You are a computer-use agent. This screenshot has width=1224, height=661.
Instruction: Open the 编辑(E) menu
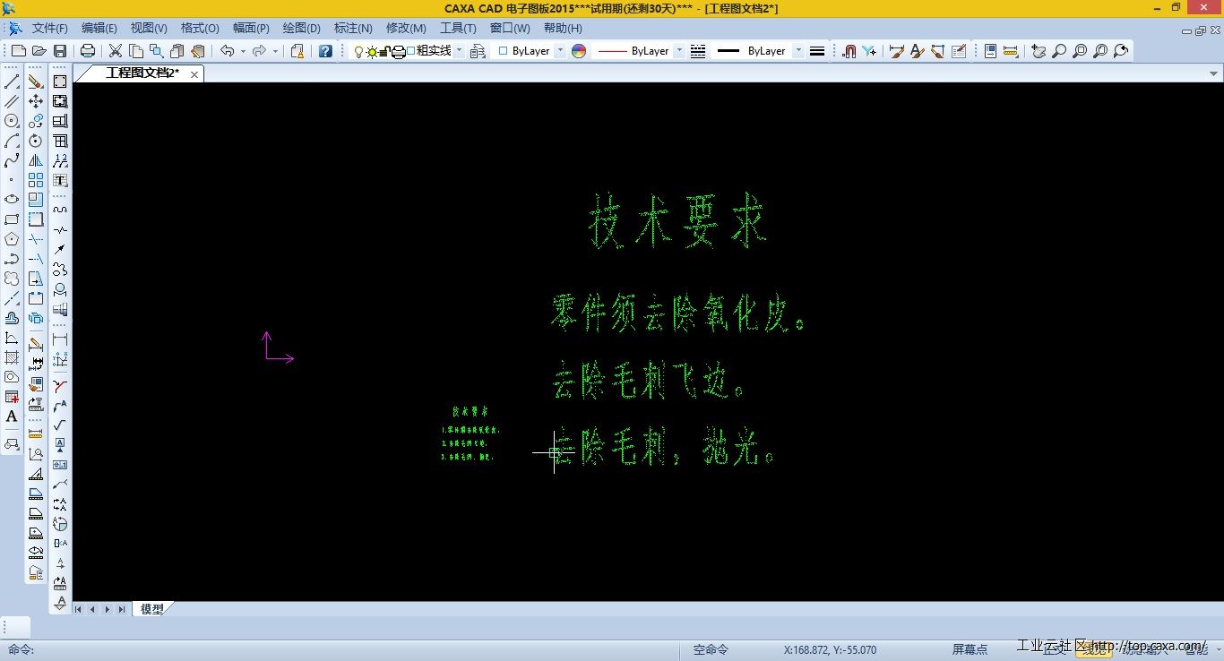(x=99, y=29)
